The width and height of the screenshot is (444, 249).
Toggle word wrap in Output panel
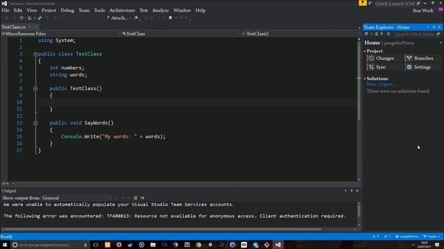coord(142,198)
